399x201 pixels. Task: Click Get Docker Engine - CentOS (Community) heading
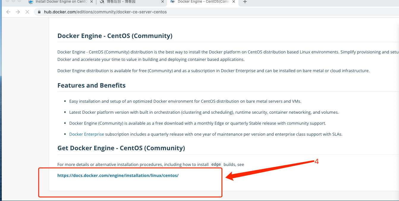click(121, 148)
